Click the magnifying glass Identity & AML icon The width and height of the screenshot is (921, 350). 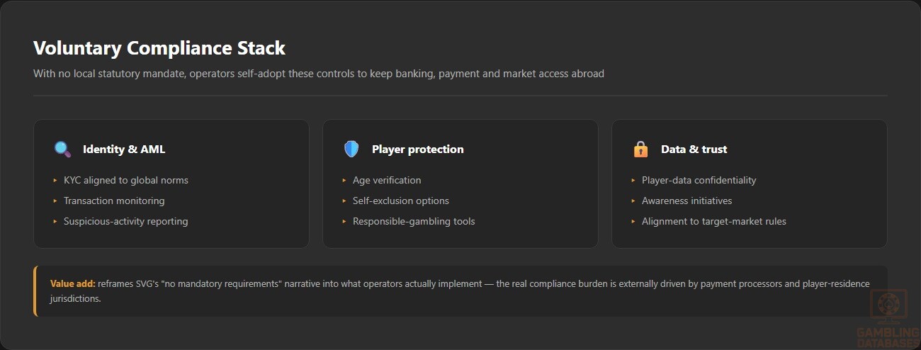pyautogui.click(x=62, y=149)
